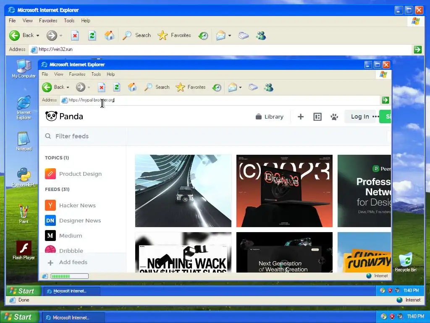
Task: Open Tools menu in outer Internet Explorer
Action: click(69, 21)
